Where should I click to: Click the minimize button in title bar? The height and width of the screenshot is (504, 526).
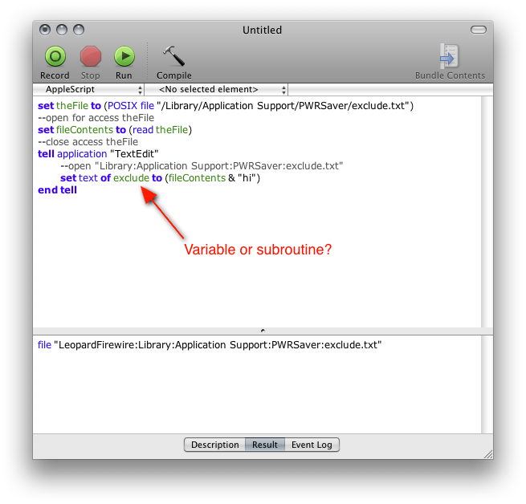(62, 30)
